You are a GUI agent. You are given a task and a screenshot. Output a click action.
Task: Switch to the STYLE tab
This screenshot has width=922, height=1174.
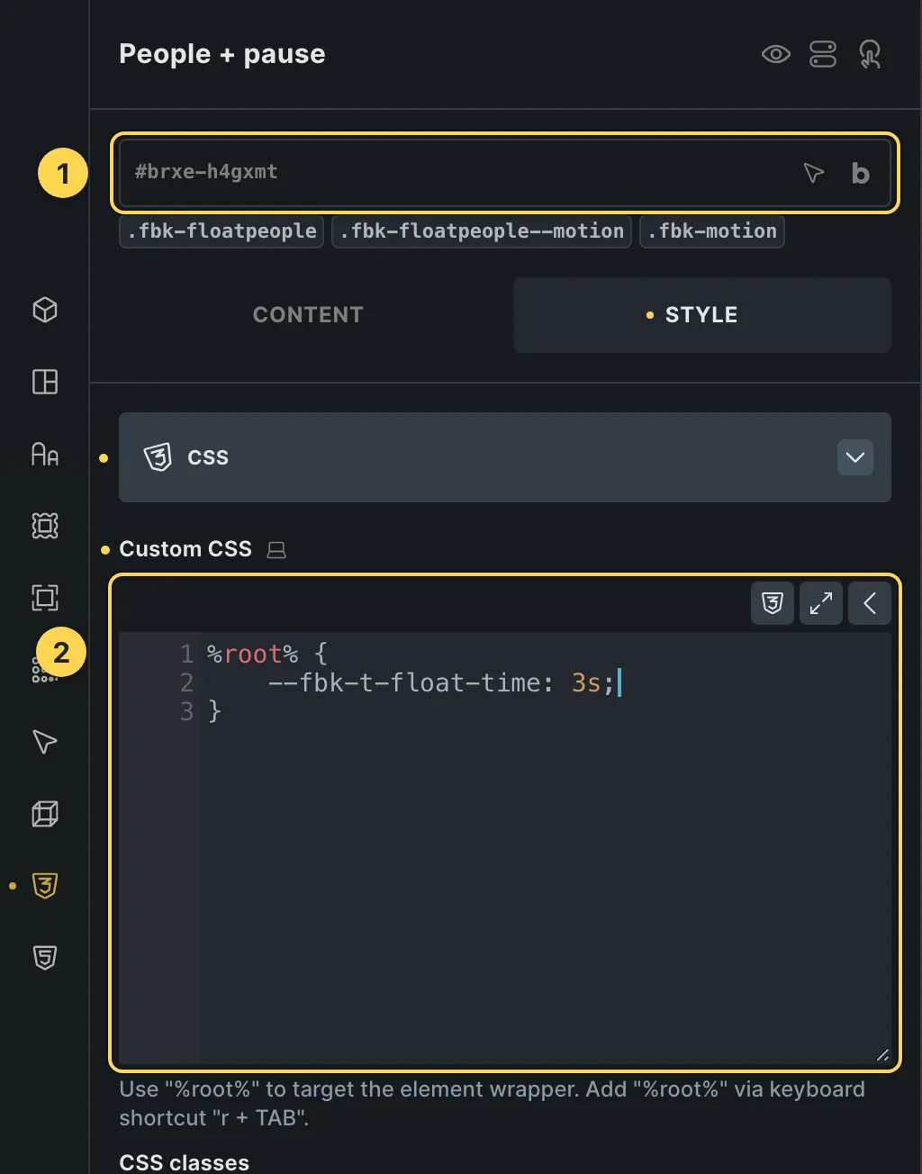[702, 315]
